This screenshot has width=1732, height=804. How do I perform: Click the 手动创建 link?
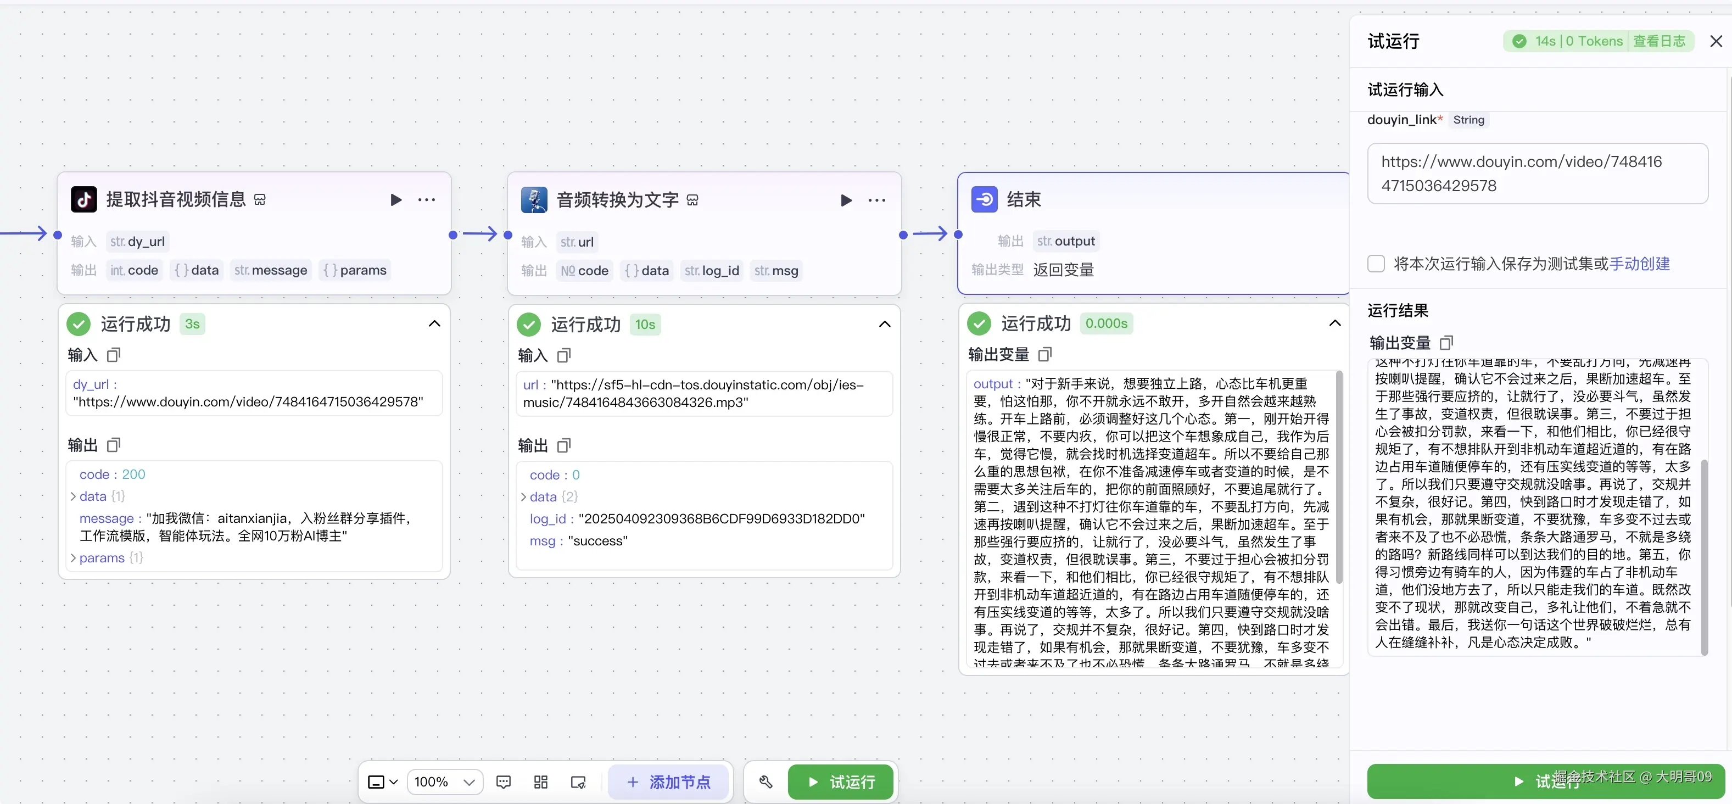(x=1639, y=264)
